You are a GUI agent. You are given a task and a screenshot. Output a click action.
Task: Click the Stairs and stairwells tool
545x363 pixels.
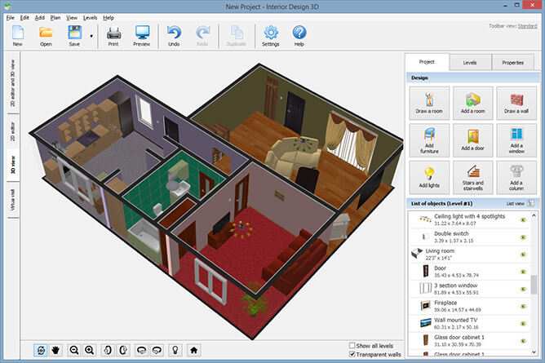pos(472,177)
